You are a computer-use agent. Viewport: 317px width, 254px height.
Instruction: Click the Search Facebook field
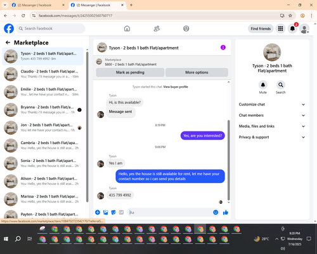pyautogui.click(x=51, y=29)
